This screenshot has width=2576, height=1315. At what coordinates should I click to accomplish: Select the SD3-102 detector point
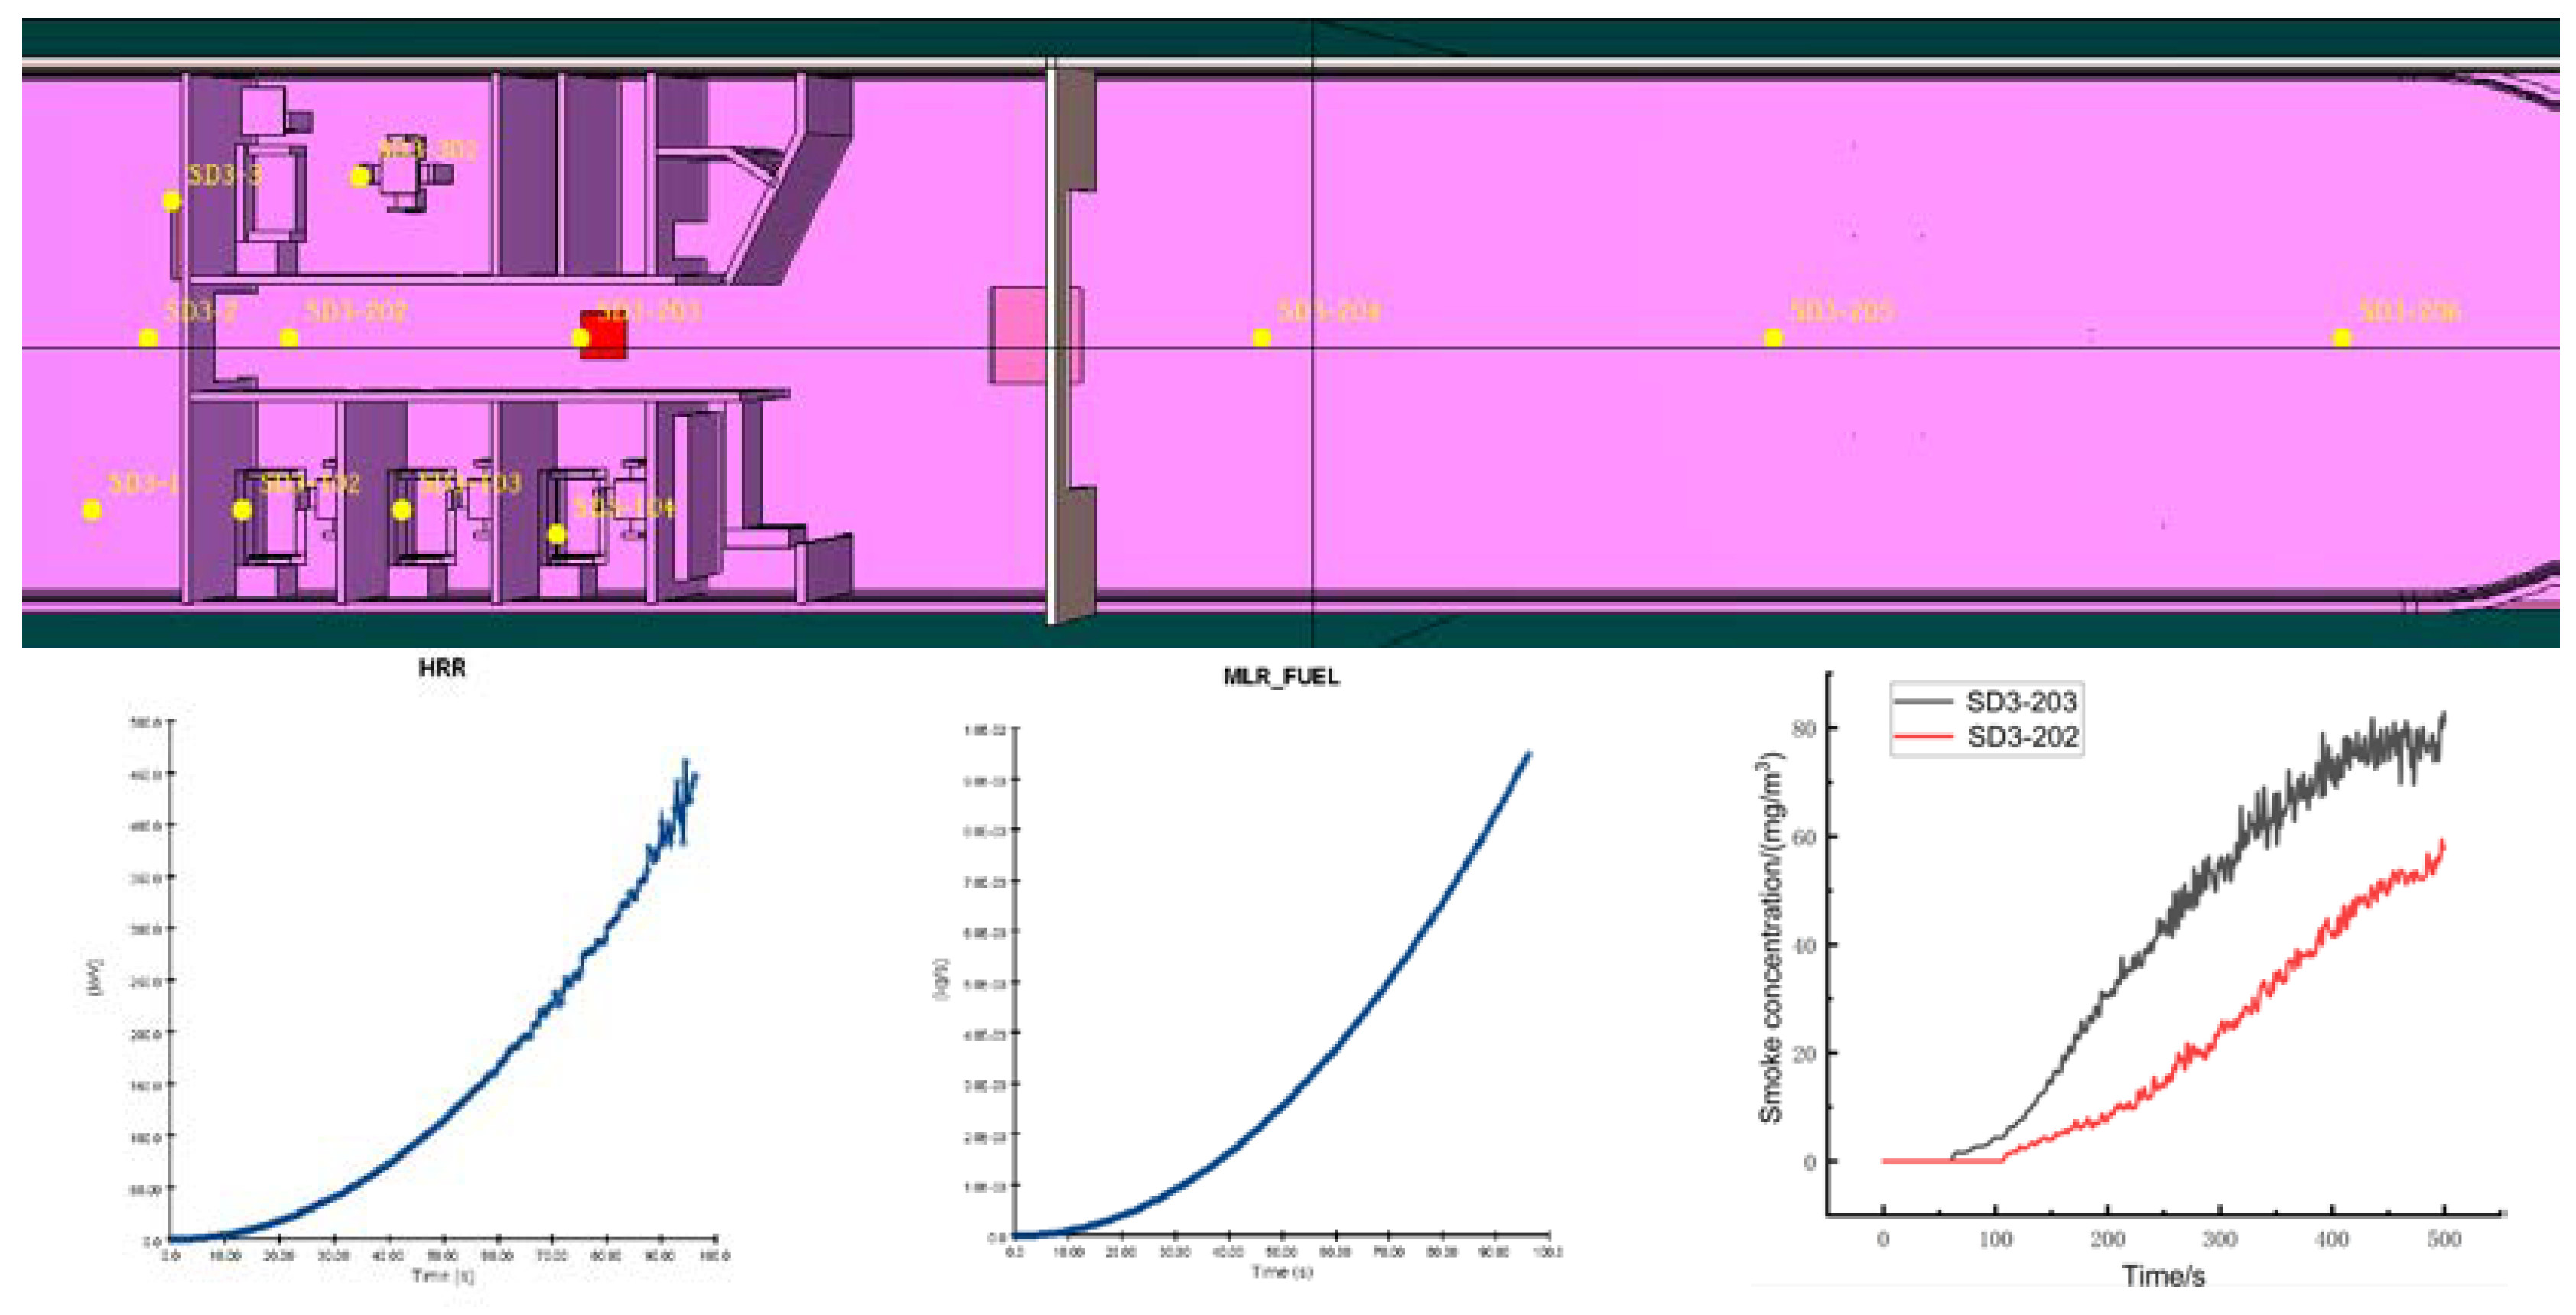coord(242,511)
